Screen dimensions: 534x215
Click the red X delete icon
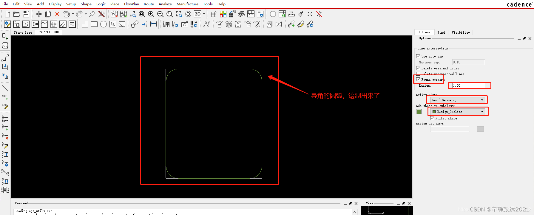(57, 14)
